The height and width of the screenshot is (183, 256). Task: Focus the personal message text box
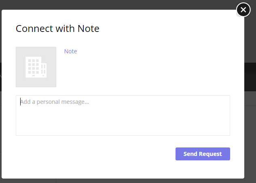click(123, 116)
